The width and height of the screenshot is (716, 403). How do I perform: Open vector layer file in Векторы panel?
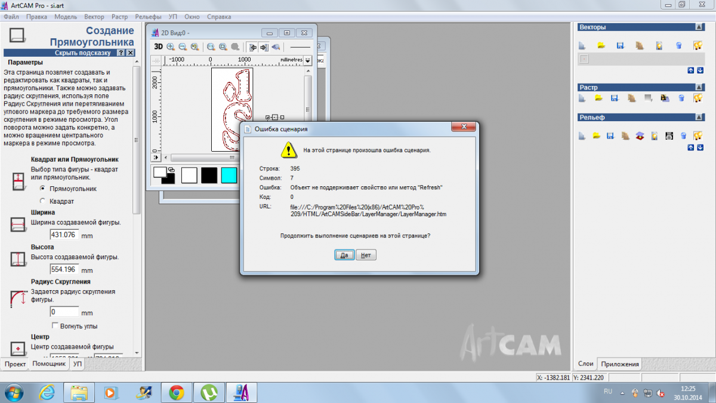pyautogui.click(x=601, y=45)
